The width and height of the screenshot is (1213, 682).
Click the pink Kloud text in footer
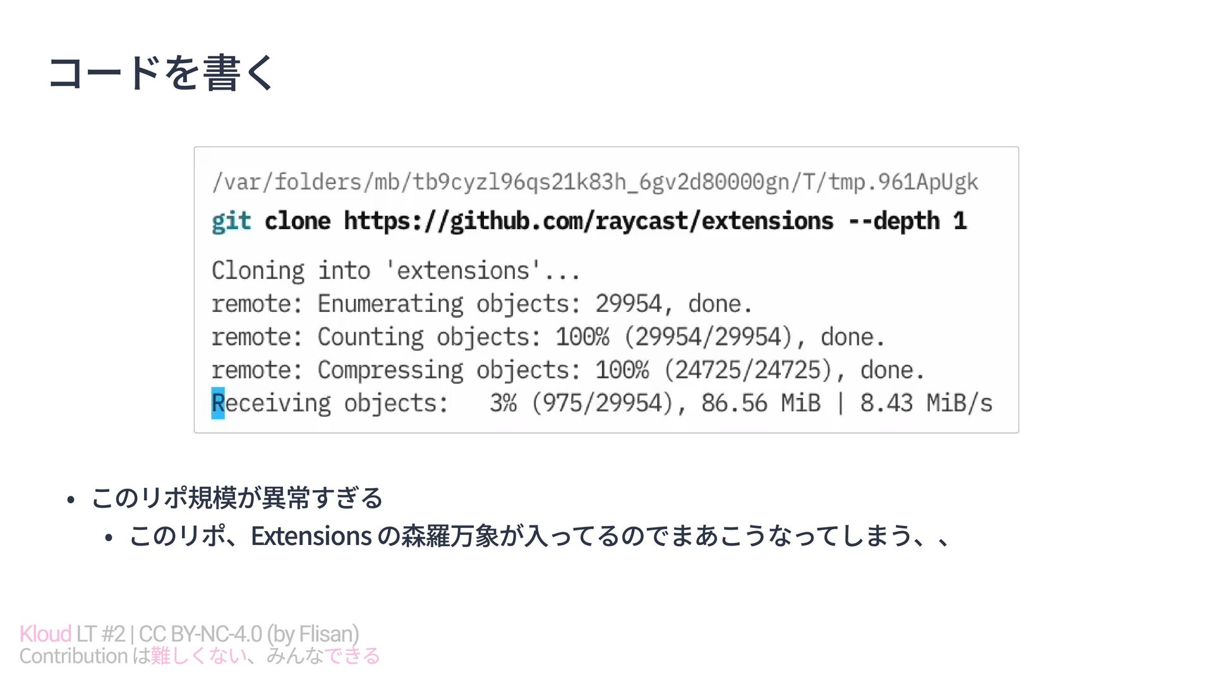pos(45,633)
